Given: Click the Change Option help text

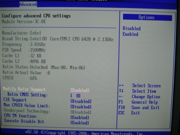Looking at the screenshot, I should 146,97.
